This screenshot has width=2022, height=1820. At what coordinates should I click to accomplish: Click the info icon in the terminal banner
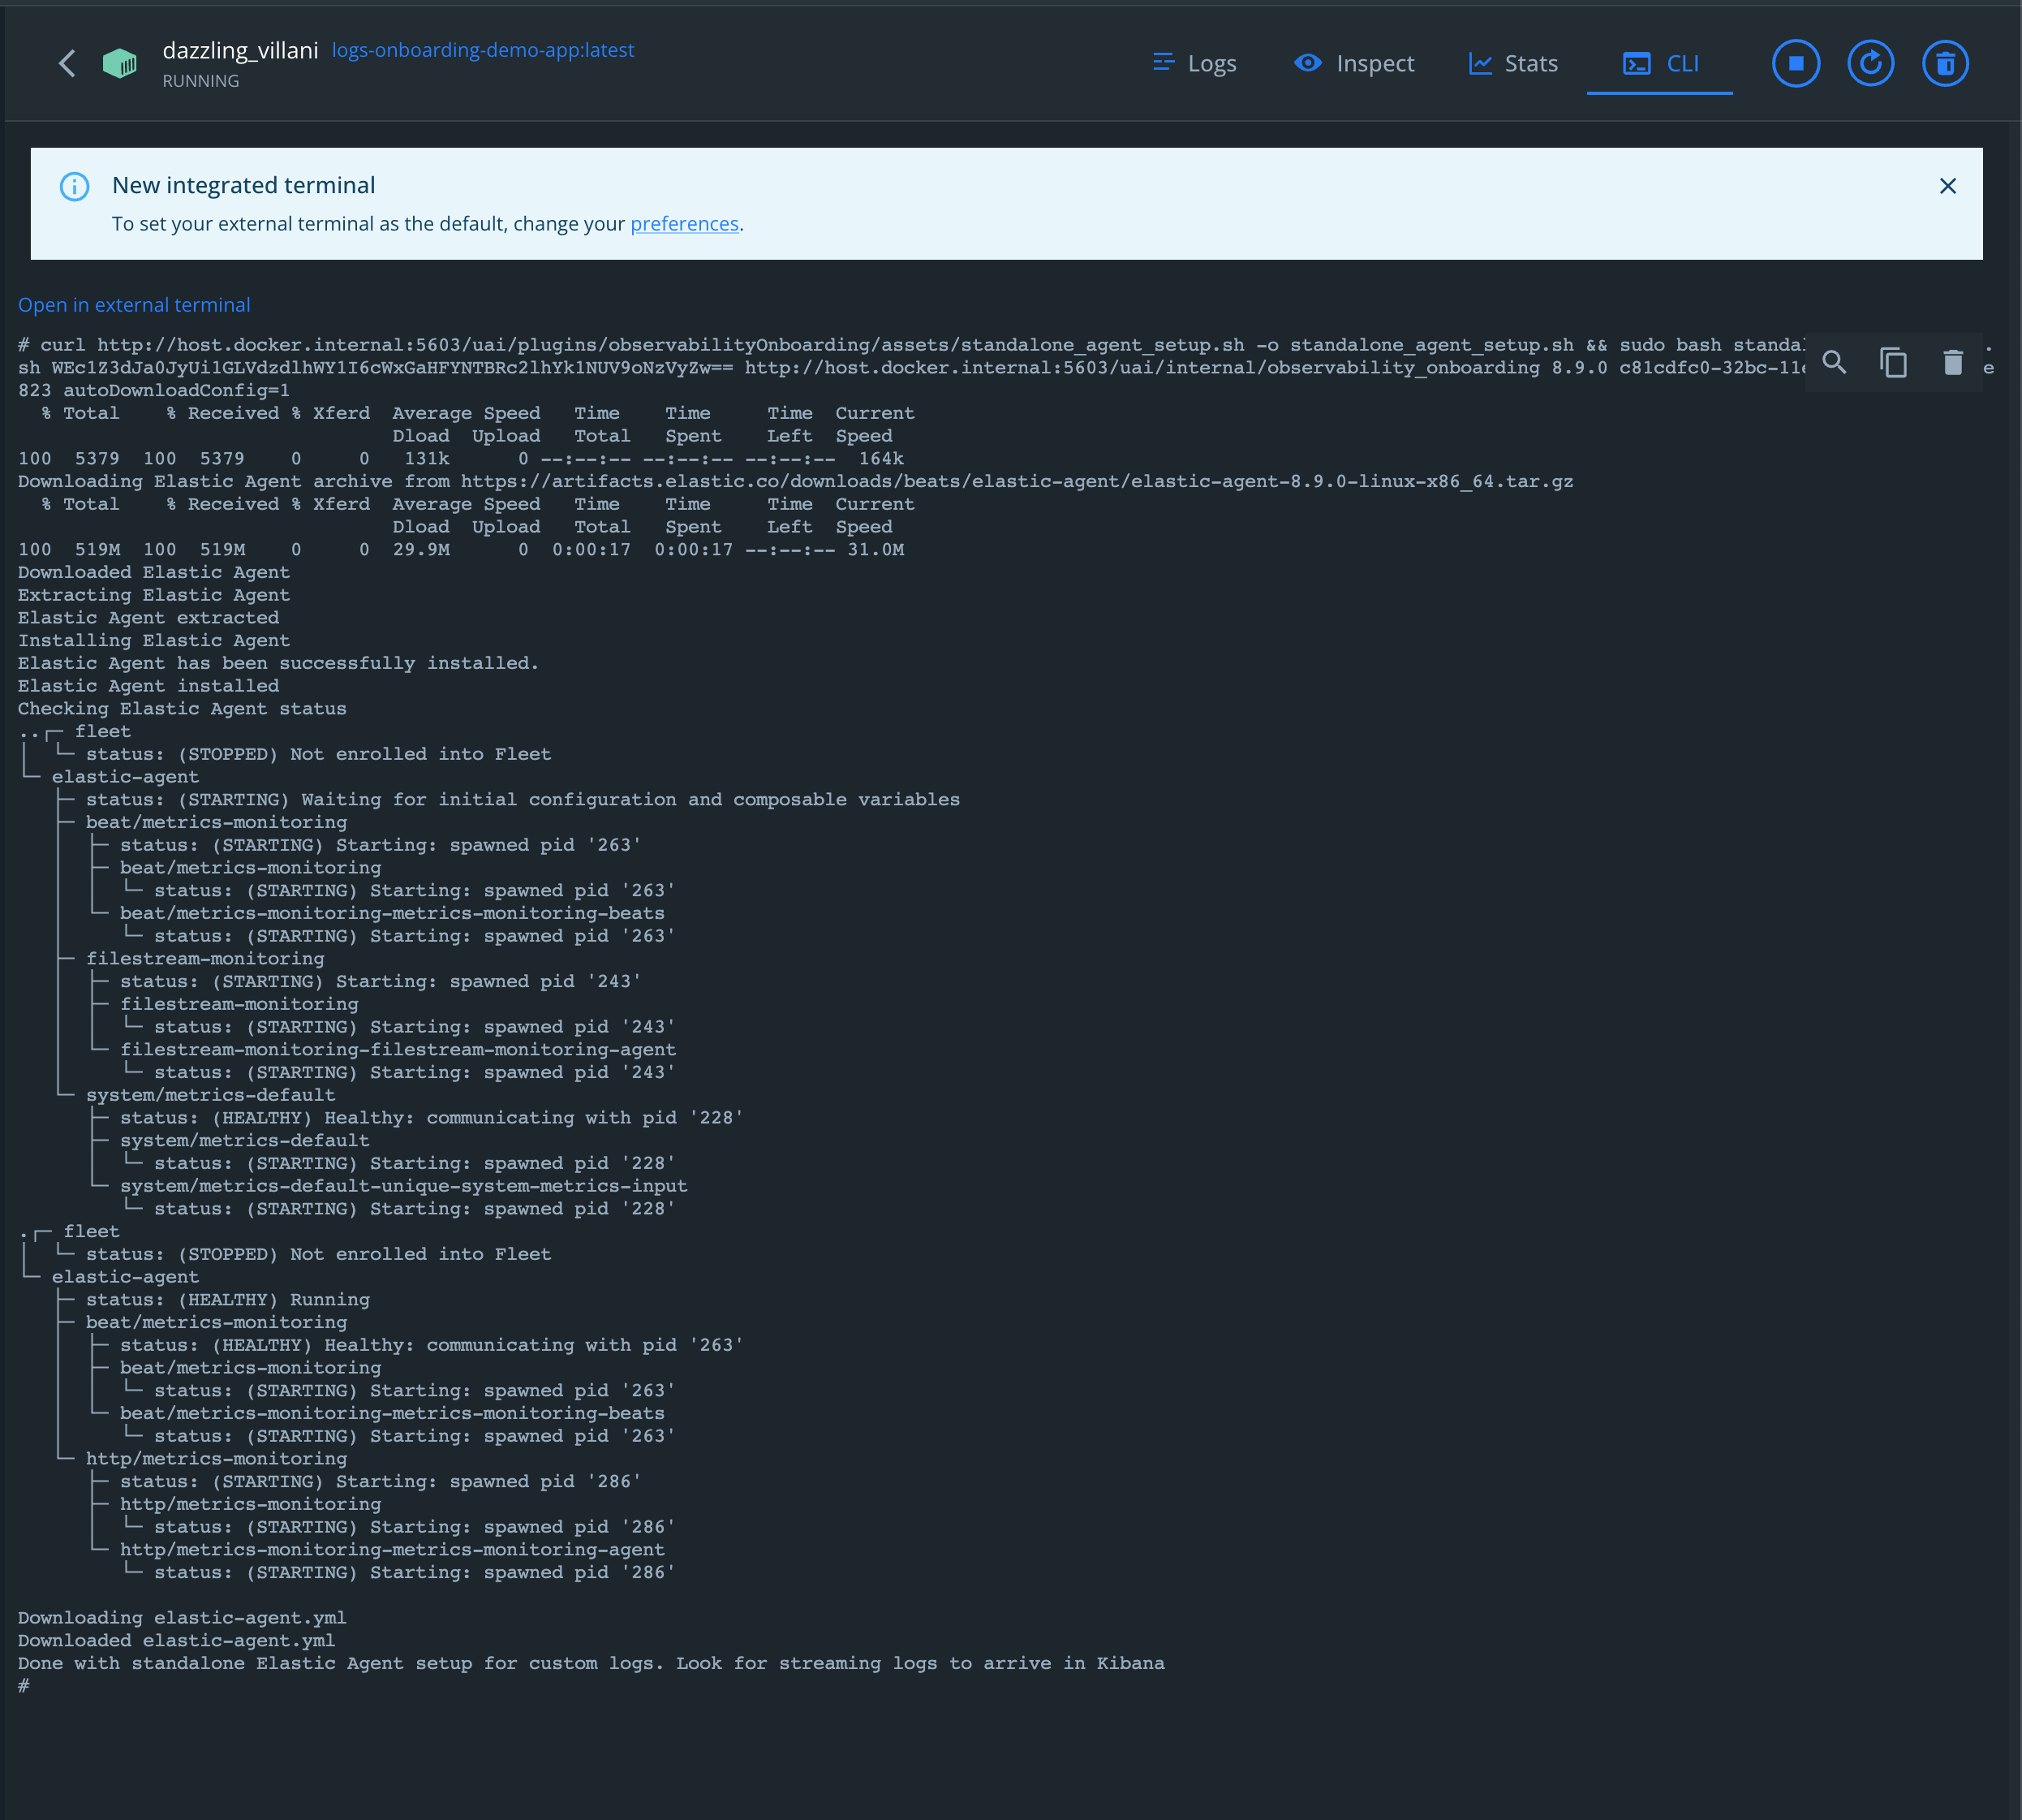[74, 185]
